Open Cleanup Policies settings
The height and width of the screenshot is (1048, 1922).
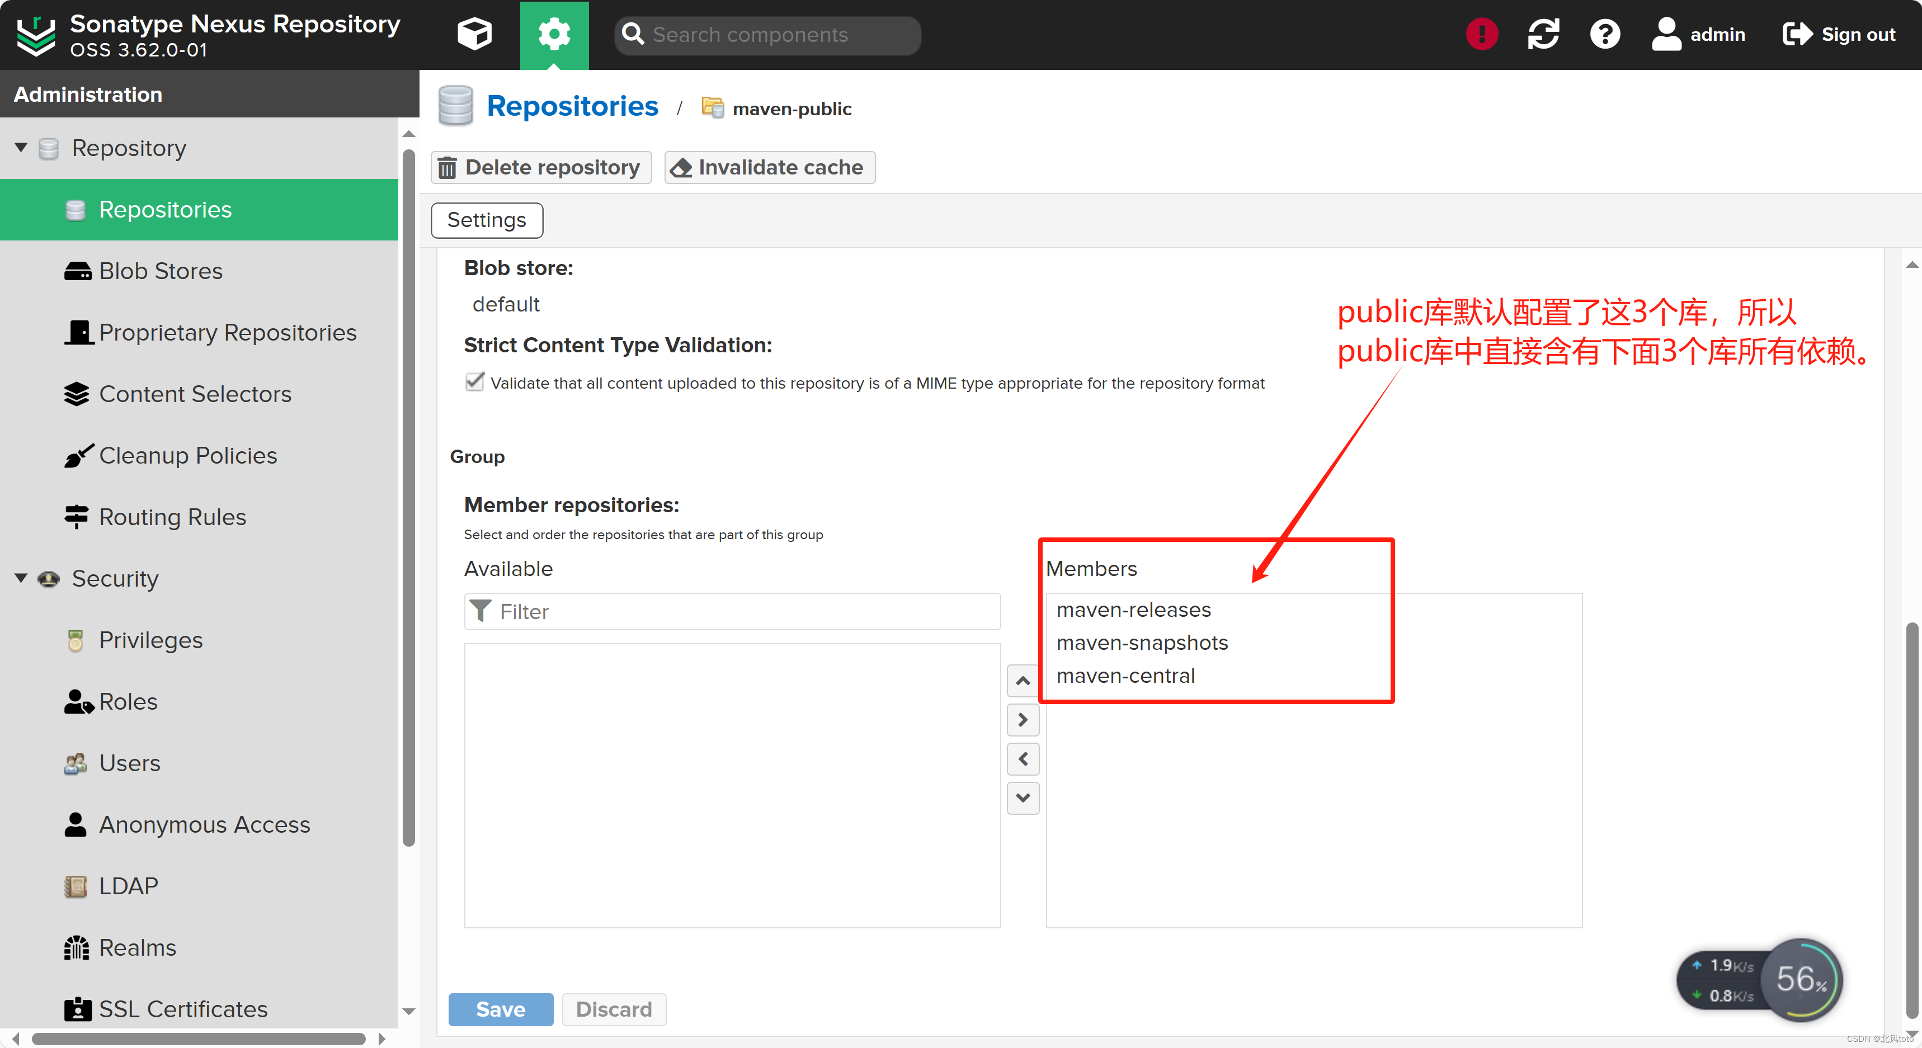(x=187, y=456)
